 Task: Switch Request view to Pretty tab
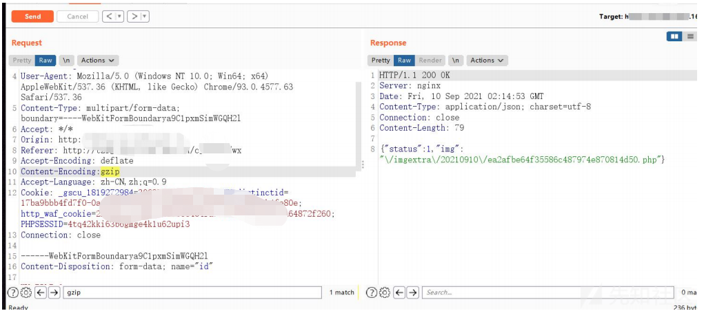point(22,61)
